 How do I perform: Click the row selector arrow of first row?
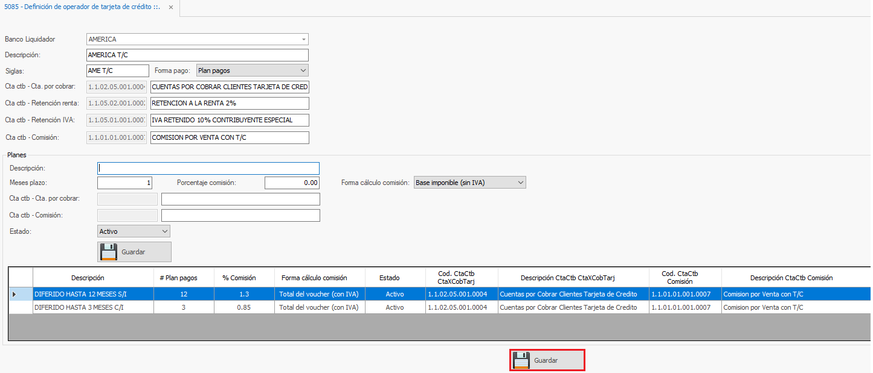coord(15,294)
